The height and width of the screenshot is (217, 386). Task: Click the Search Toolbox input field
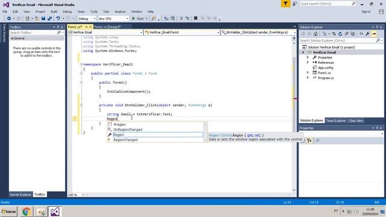tap(33, 33)
